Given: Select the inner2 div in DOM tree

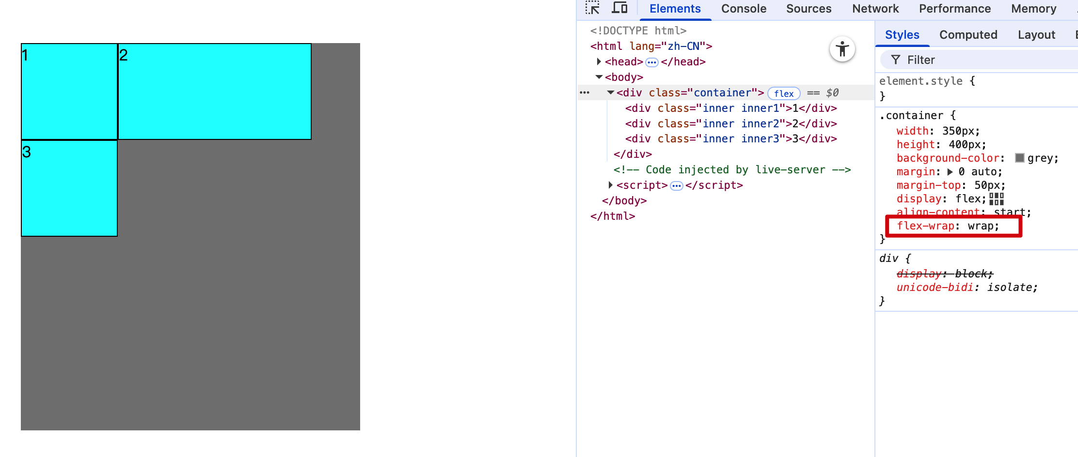Looking at the screenshot, I should [731, 123].
